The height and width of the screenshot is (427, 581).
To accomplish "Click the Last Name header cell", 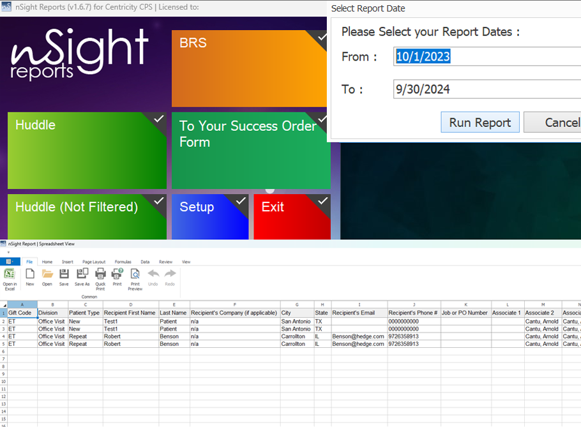I will pyautogui.click(x=174, y=313).
